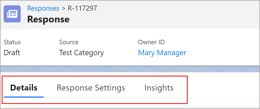260x109 pixels.
Task: Select the R-117297 breadcrumb text
Action: pos(82,8)
